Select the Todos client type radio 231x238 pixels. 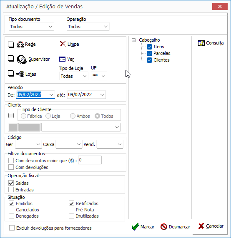click(x=97, y=116)
